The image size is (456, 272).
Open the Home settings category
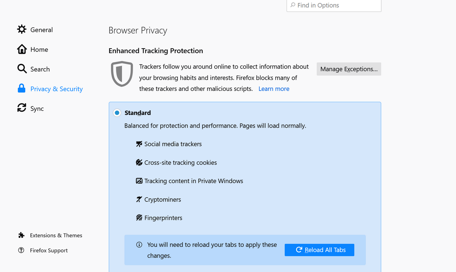(x=39, y=49)
